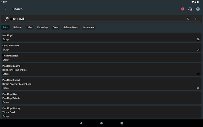The width and height of the screenshot is (203, 127).
Task: Tap the wifi status bar icon
Action: click(x=193, y=2)
